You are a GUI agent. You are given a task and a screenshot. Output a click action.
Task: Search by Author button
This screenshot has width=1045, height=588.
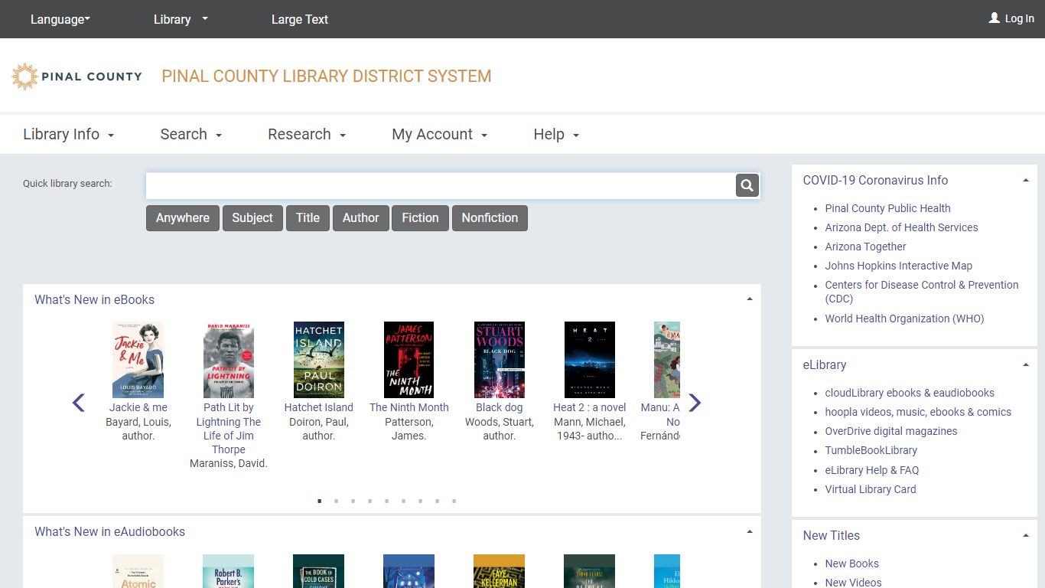tap(361, 218)
